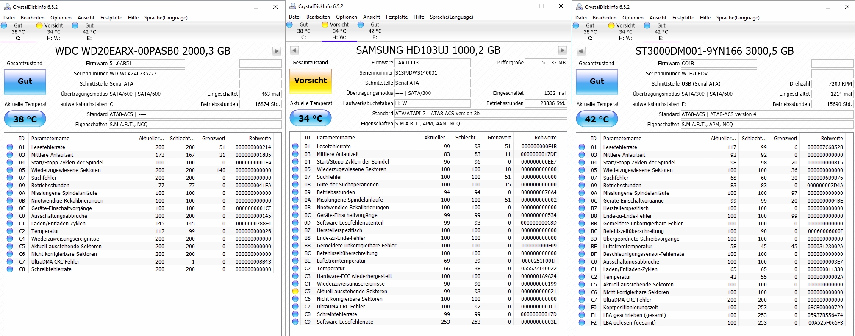Click title WDC WD20EARX-00PASB0 2000,3 GB
This screenshot has width=855, height=336.
click(x=143, y=51)
